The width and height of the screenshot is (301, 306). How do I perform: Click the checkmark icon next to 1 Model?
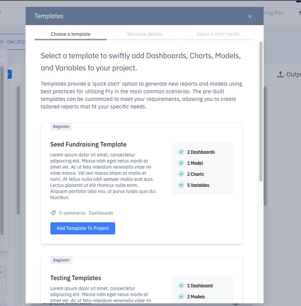click(x=181, y=163)
